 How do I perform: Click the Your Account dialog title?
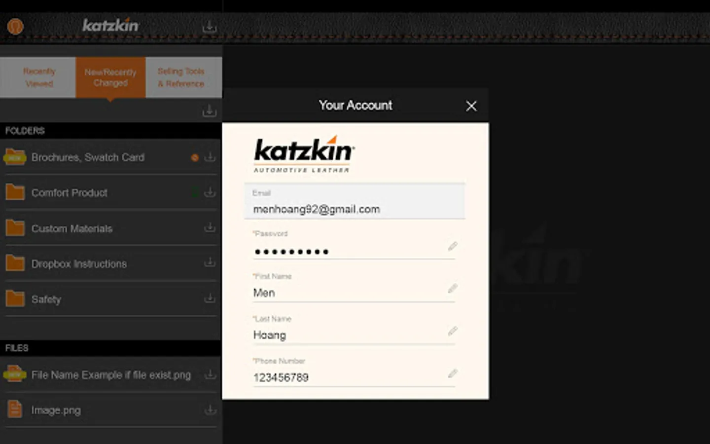click(x=355, y=105)
